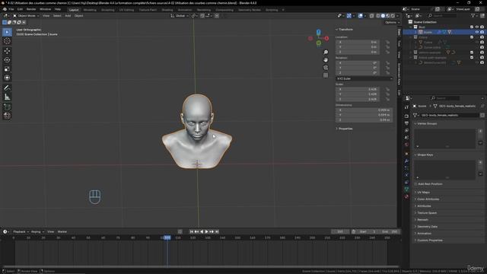
Task: Jump to the timeline start frame
Action: 191,231
